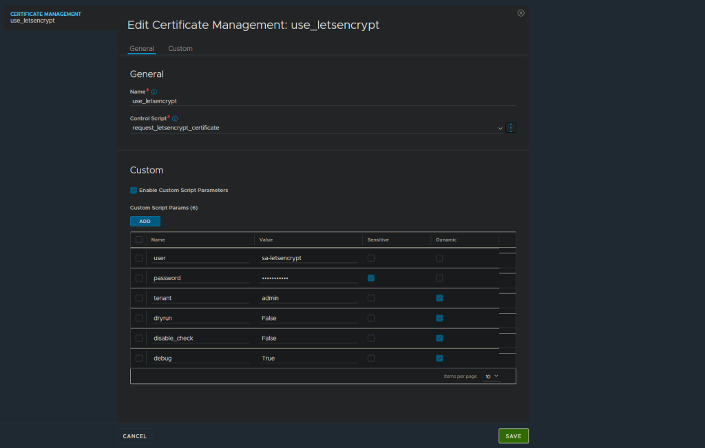Click the CANCEL button
Viewport: 705px width, 448px height.
click(x=134, y=436)
